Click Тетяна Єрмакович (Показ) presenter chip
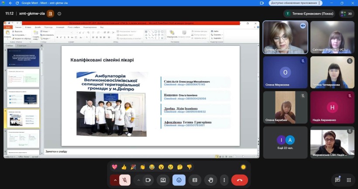This screenshot has width=358, height=189. click(x=309, y=14)
